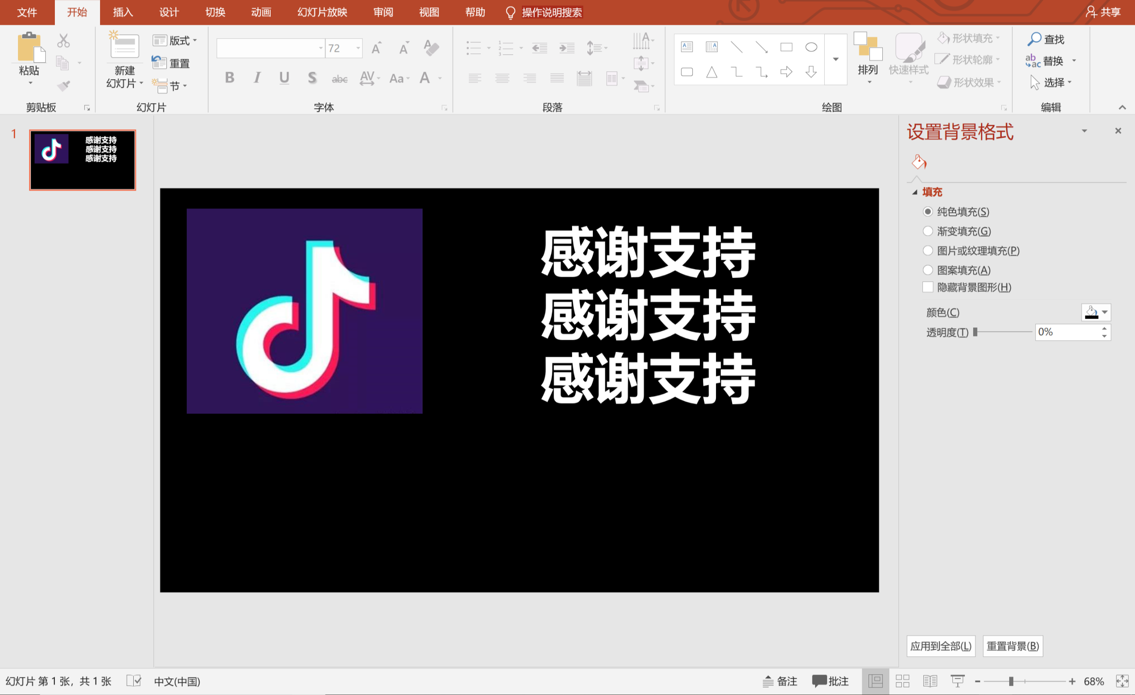This screenshot has height=695, width=1135.
Task: Open task pane options dropdown arrow
Action: click(1084, 131)
